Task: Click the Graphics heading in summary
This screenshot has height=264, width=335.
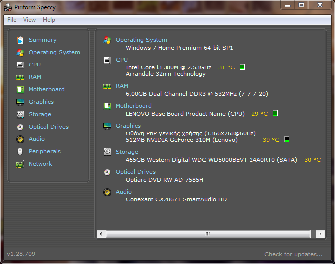Action: point(128,126)
